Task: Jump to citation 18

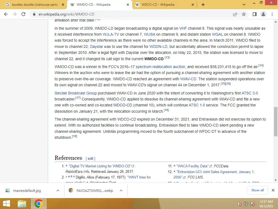Action: (x=166, y=110)
